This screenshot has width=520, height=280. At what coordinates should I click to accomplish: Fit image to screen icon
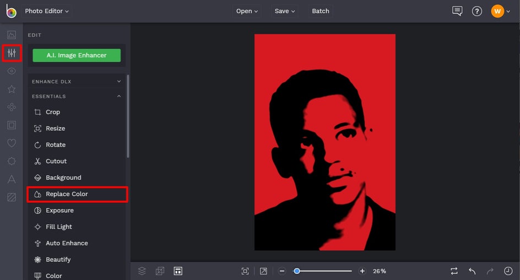click(x=245, y=271)
